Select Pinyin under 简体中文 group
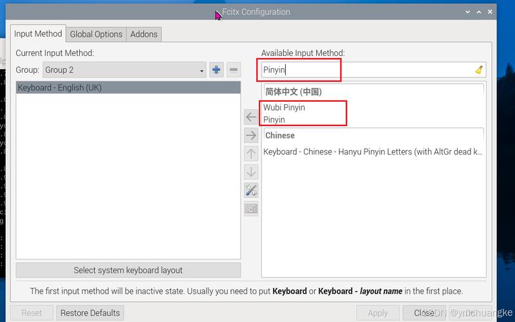Image resolution: width=515 pixels, height=322 pixels. (374, 120)
